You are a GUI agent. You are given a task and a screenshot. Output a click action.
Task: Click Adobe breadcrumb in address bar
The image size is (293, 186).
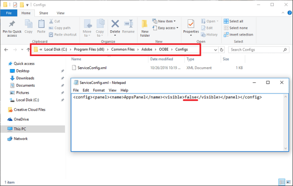coord(146,49)
